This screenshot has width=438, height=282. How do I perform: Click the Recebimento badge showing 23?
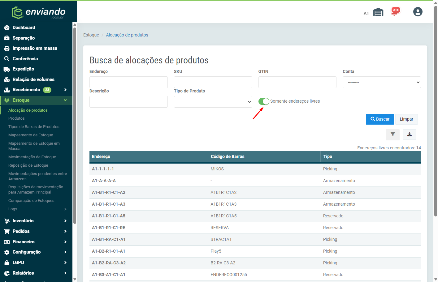pos(47,90)
